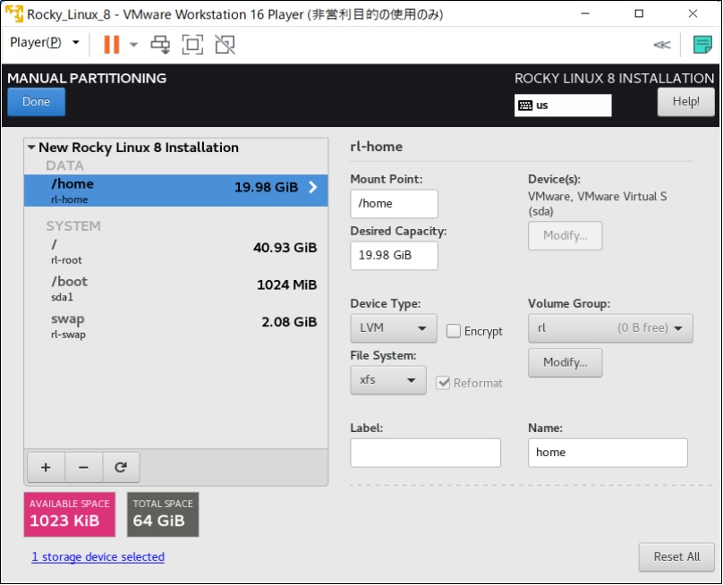Image resolution: width=723 pixels, height=585 pixels.
Task: Rescan storage with the reload icon
Action: pos(121,467)
